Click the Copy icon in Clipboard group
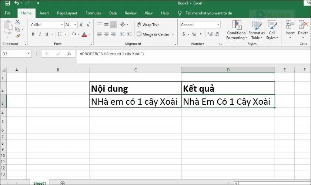Image resolution: width=311 pixels, height=185 pixels. click(17, 29)
